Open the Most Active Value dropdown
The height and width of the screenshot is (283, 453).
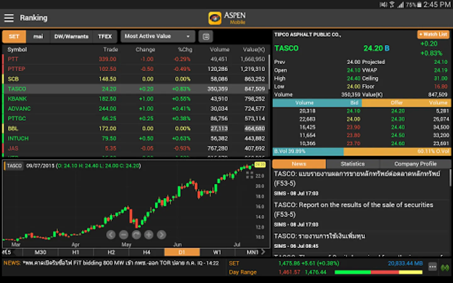coord(158,36)
